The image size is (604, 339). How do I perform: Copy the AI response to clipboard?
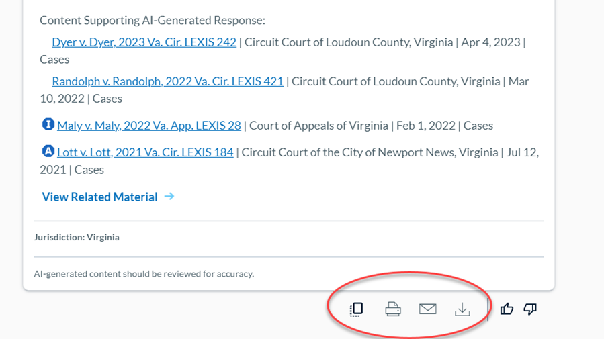(x=356, y=309)
